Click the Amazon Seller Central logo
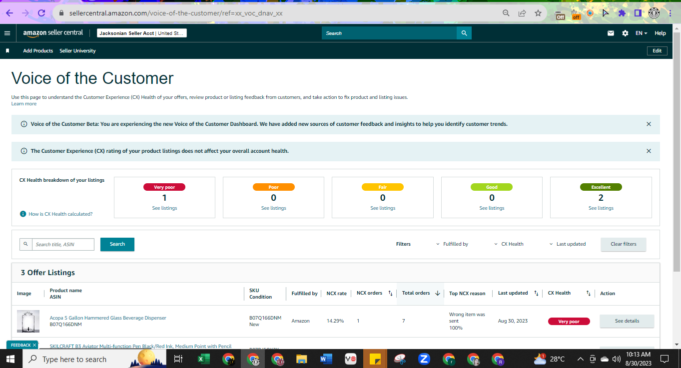The image size is (681, 368). pyautogui.click(x=53, y=33)
